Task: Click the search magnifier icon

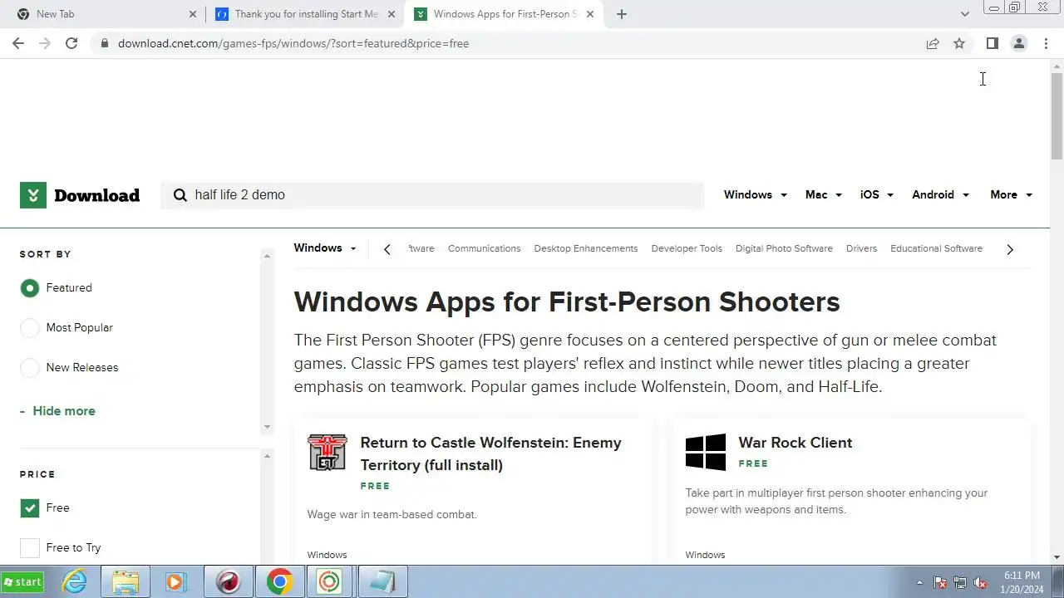Action: pos(180,195)
